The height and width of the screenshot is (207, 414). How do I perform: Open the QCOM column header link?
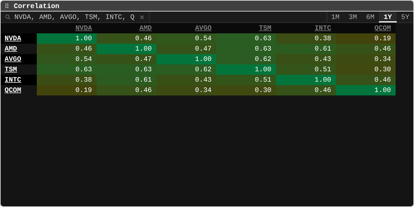(x=383, y=28)
